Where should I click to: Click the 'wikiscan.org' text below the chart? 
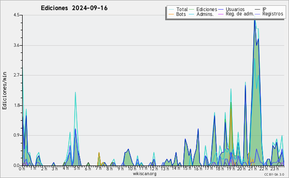(144, 174)
